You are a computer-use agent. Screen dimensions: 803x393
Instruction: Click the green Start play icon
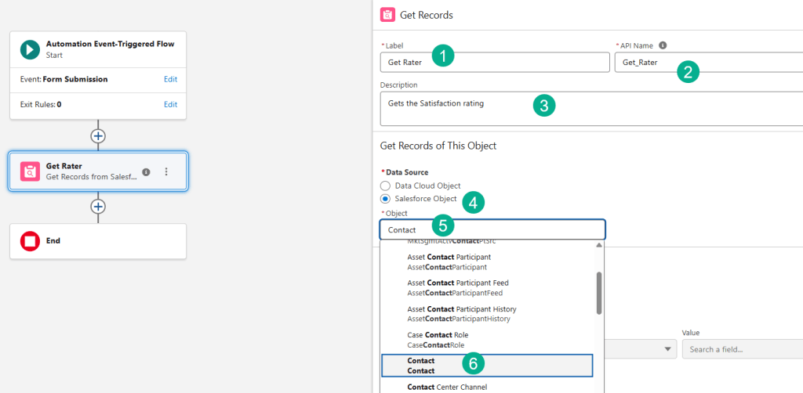(x=30, y=49)
